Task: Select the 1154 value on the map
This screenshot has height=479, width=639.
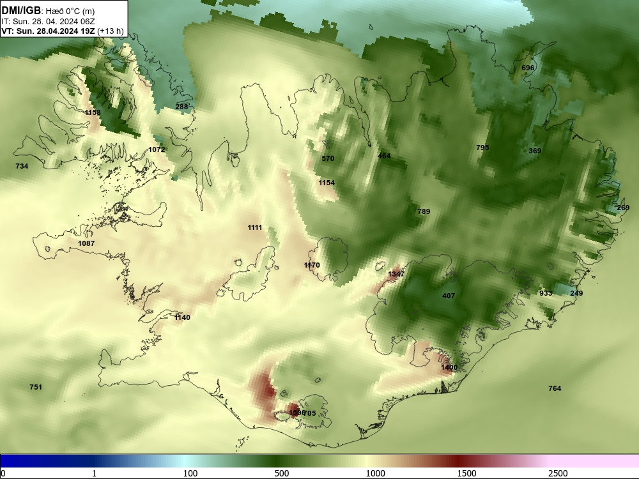Action: click(x=327, y=183)
